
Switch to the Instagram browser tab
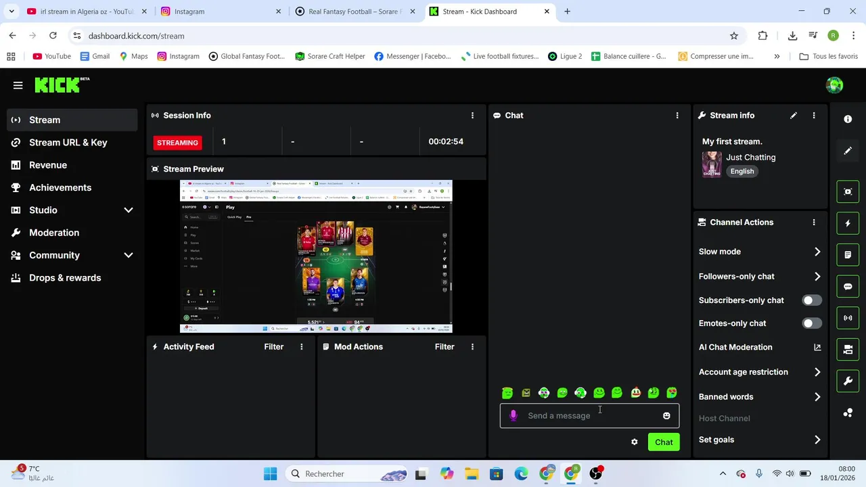pos(221,11)
